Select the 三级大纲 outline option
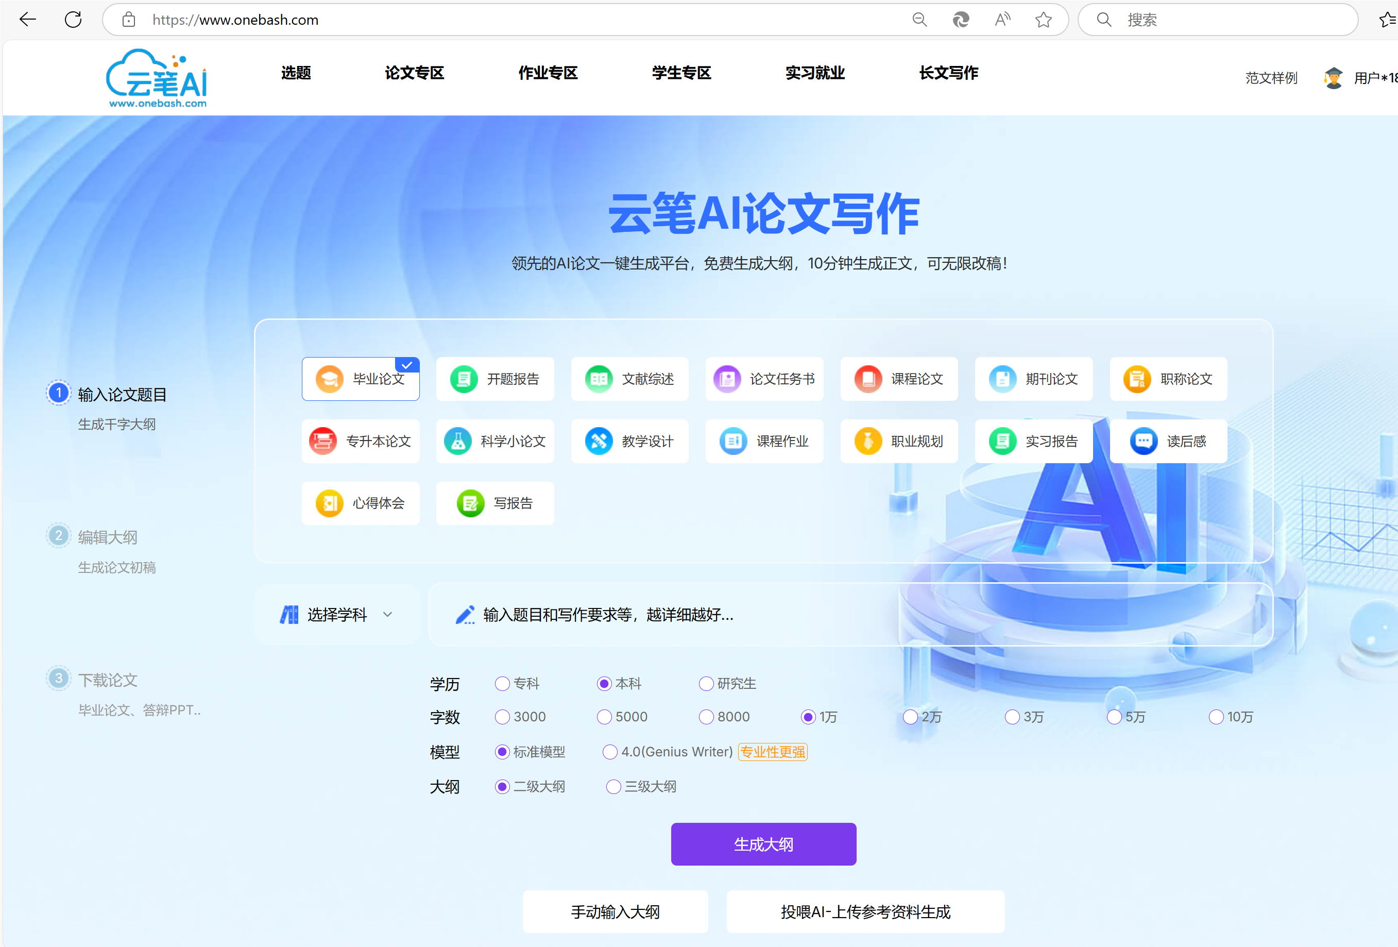 click(x=613, y=786)
